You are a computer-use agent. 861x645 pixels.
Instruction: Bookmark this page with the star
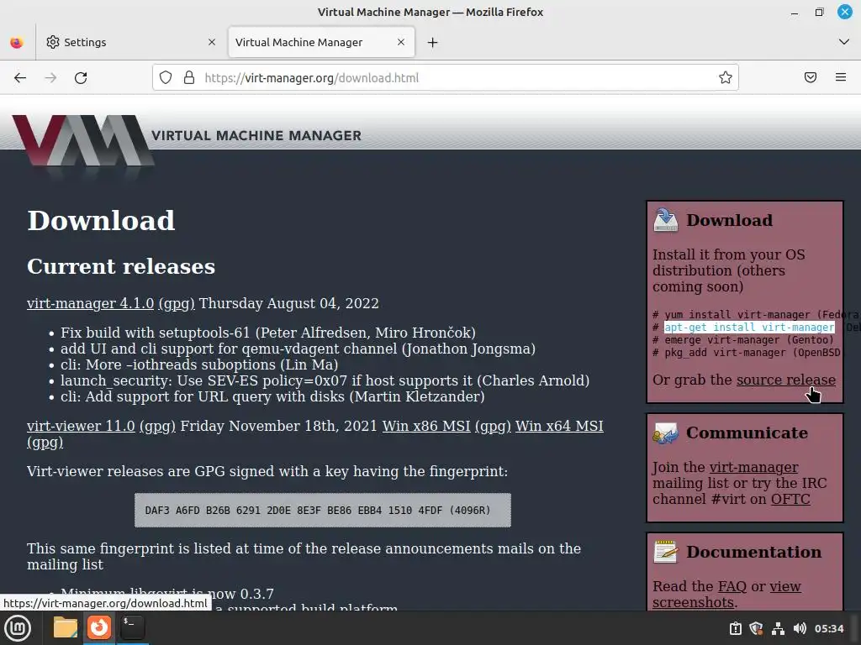click(726, 77)
